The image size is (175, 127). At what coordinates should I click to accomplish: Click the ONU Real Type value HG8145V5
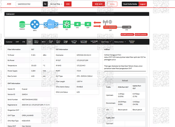(26, 121)
